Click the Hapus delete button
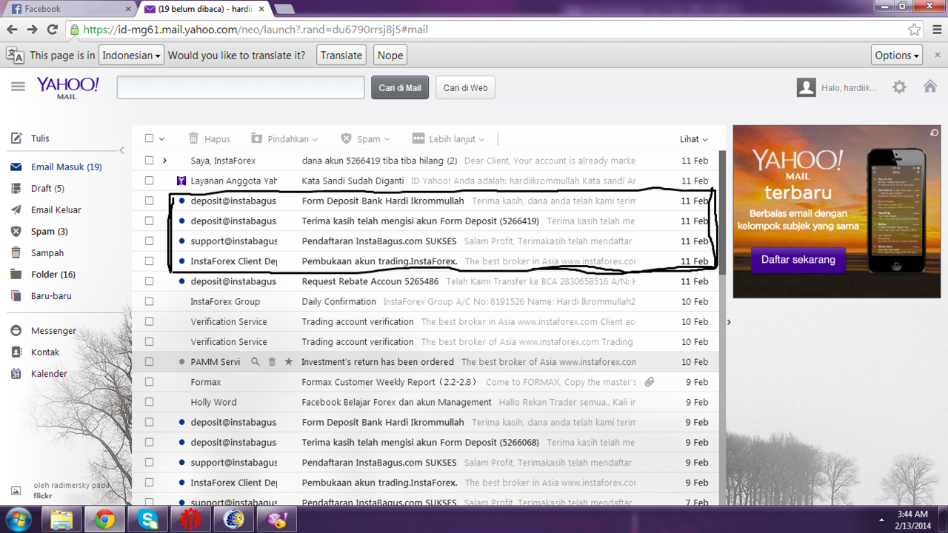Screen dimensions: 948x533 pos(210,138)
